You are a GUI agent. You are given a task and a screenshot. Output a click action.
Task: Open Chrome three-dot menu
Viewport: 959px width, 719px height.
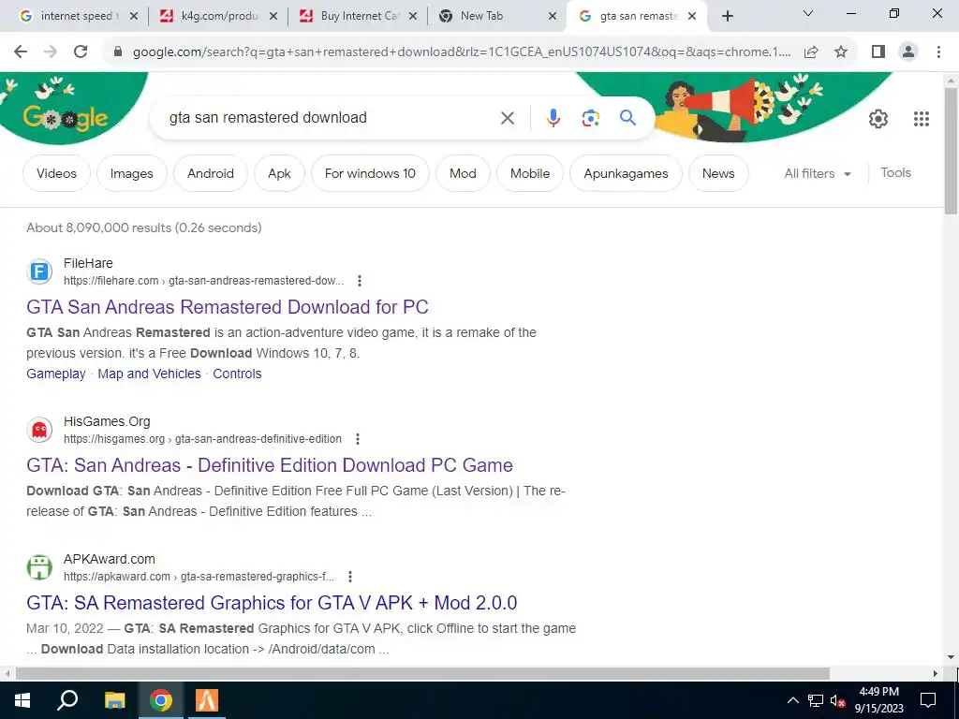pyautogui.click(x=938, y=52)
